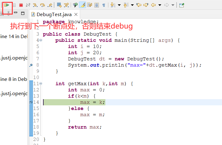Toggle Mark Occurrences highlighter button
Screen dimensions: 222x145
click(83, 5)
